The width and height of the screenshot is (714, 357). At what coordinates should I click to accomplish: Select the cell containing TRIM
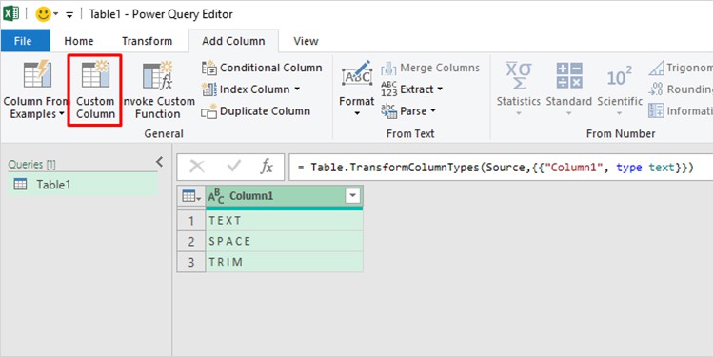[x=284, y=263]
